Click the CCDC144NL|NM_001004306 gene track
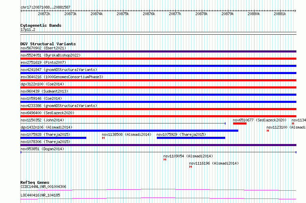306x203 pixels. click(158, 190)
